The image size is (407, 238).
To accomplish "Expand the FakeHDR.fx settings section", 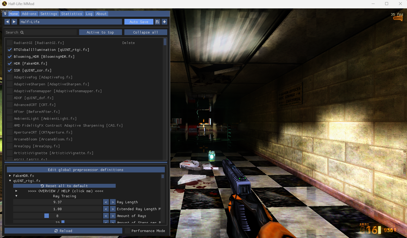I will 10,176.
